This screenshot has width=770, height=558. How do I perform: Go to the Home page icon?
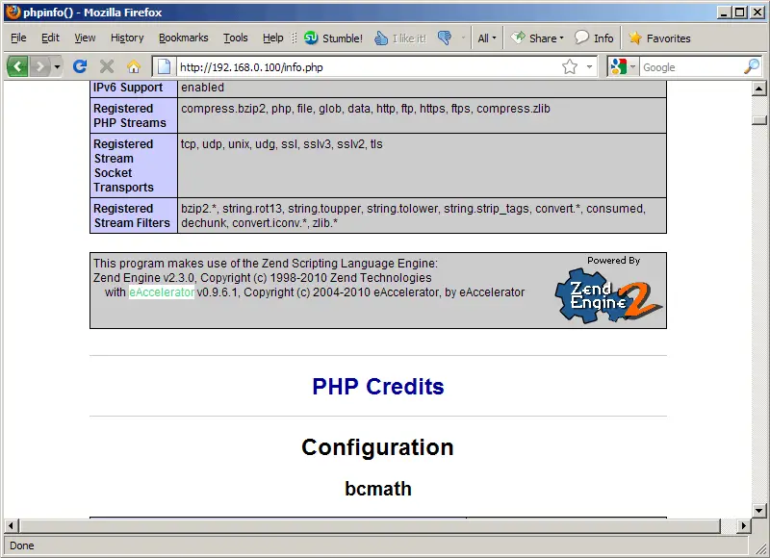[x=134, y=66]
